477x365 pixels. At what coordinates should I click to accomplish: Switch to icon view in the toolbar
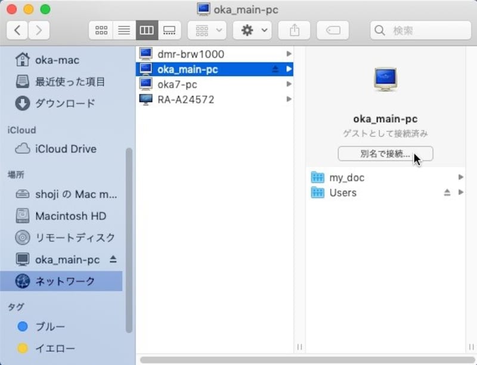(101, 30)
